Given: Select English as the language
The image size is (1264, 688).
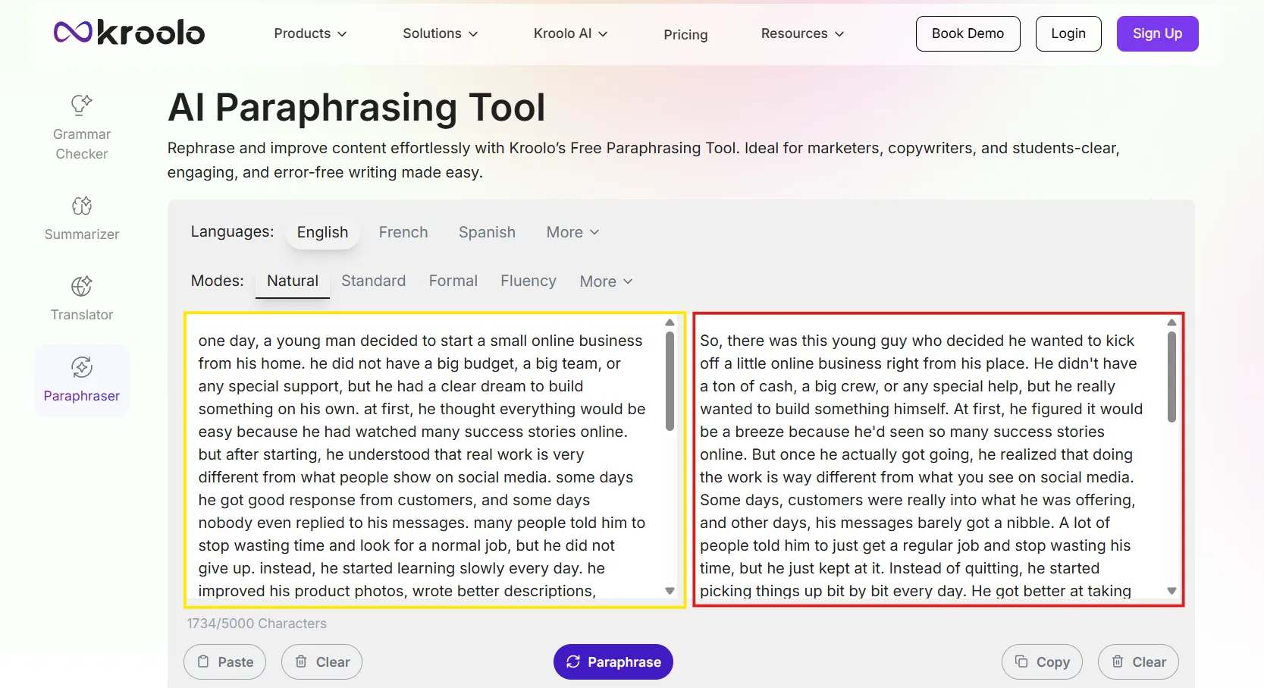Looking at the screenshot, I should click(322, 232).
